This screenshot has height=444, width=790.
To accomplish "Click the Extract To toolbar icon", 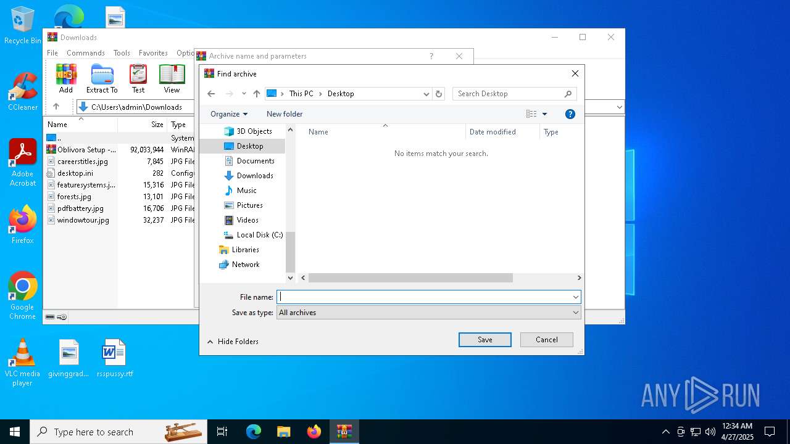I will pos(102,78).
